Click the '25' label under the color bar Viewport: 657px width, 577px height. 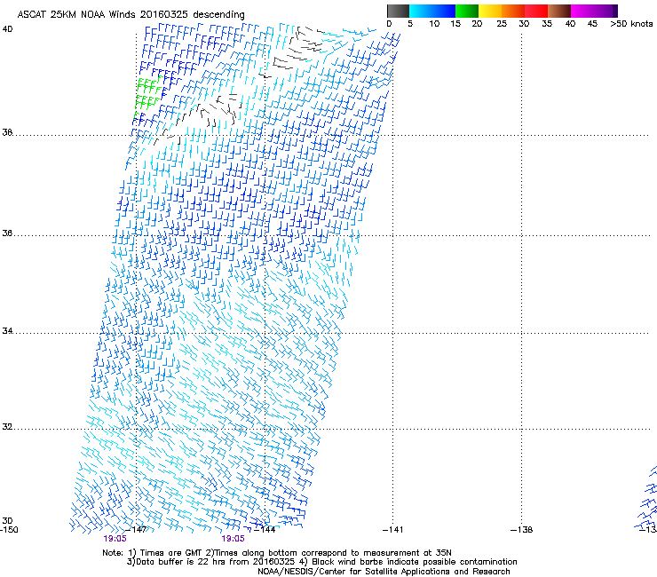[x=502, y=24]
